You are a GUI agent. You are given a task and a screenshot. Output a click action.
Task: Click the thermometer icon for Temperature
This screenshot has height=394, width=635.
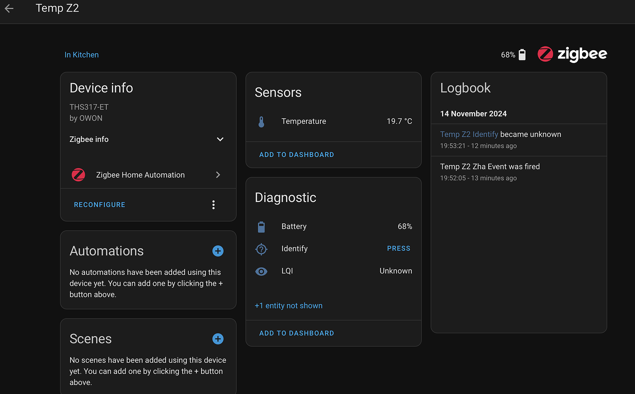(x=261, y=122)
